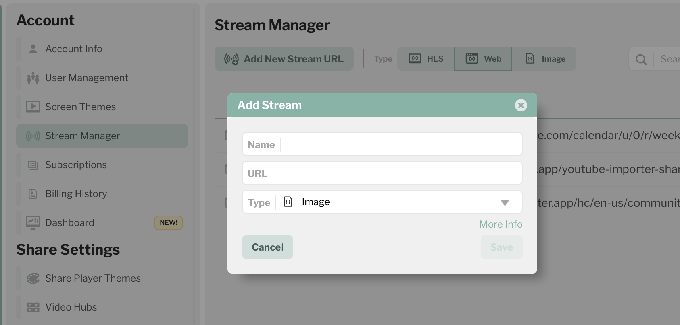The image size is (680, 325).
Task: Focus the stream search field
Action: click(x=667, y=59)
